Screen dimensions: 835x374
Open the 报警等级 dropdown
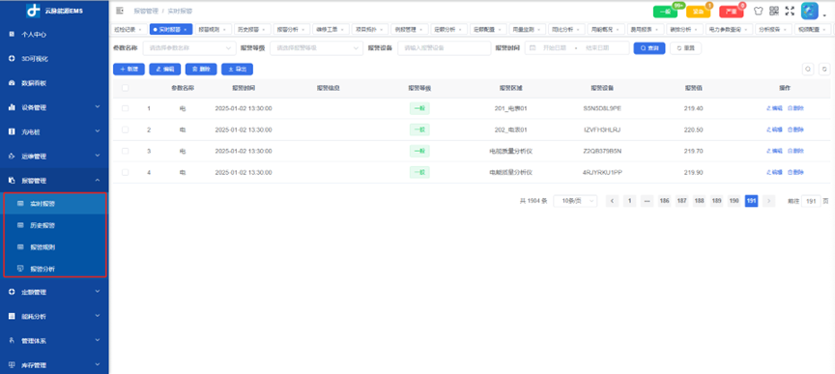[x=316, y=48]
